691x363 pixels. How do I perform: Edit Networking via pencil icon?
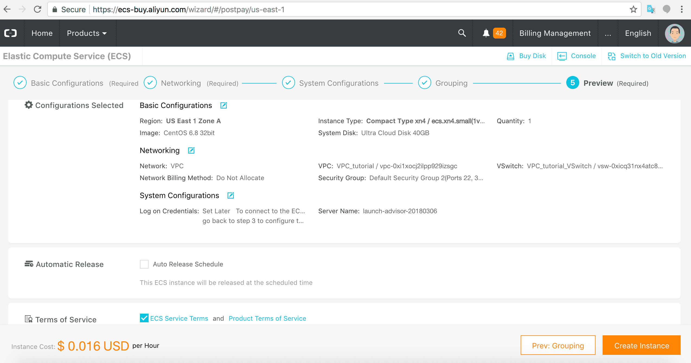(191, 150)
